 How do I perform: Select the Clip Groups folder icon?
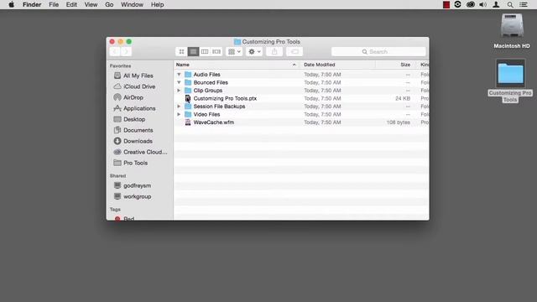click(x=188, y=91)
